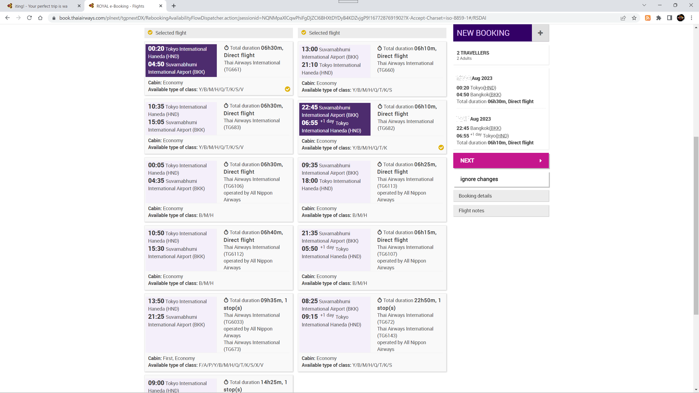Viewport: 699px width, 393px height.
Task: View site security lock info
Action: (x=54, y=18)
